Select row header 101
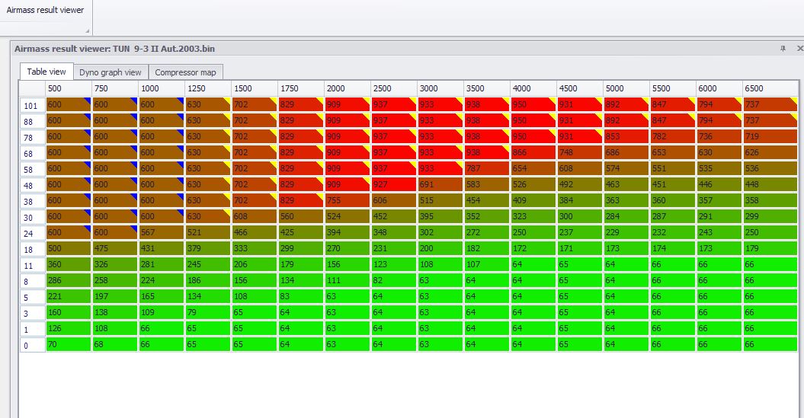Image resolution: width=804 pixels, height=418 pixels. click(x=32, y=105)
